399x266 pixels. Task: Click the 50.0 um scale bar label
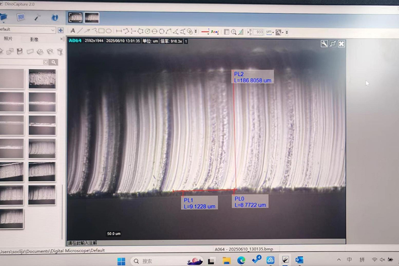pyautogui.click(x=114, y=234)
